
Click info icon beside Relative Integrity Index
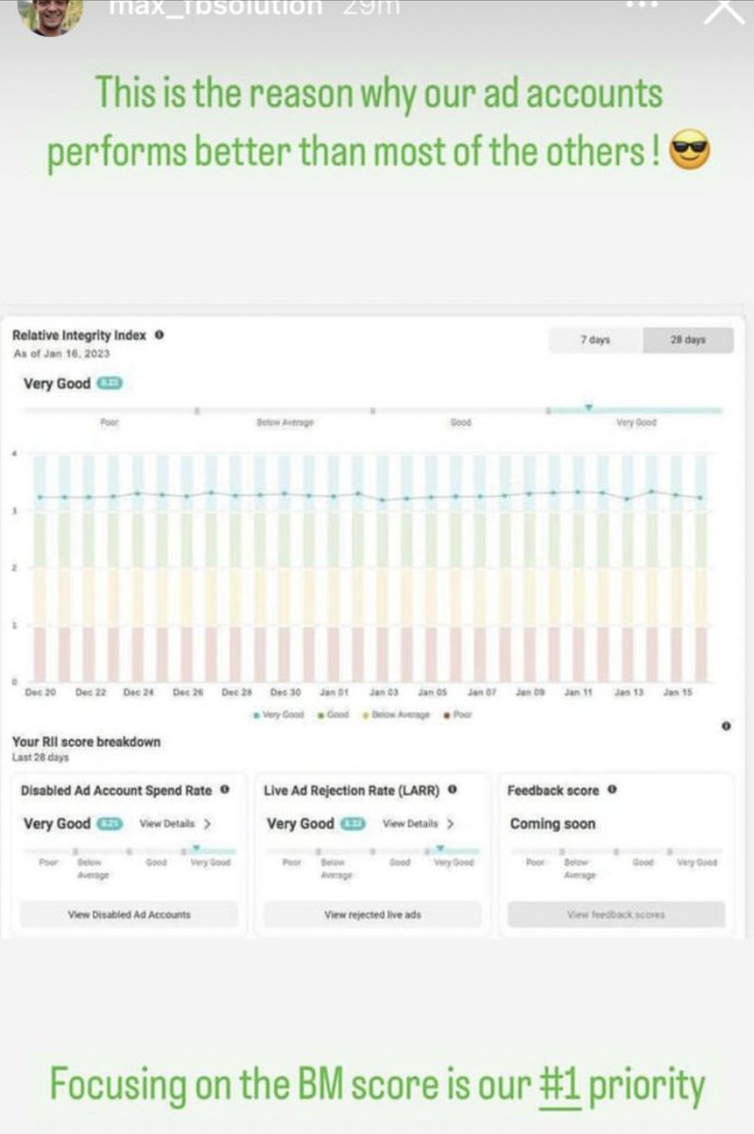159,335
